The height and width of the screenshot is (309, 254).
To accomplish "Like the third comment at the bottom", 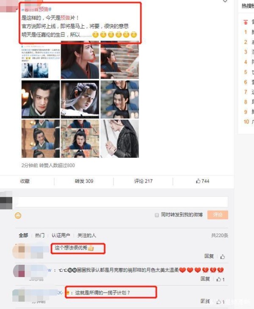I will coord(221,302).
